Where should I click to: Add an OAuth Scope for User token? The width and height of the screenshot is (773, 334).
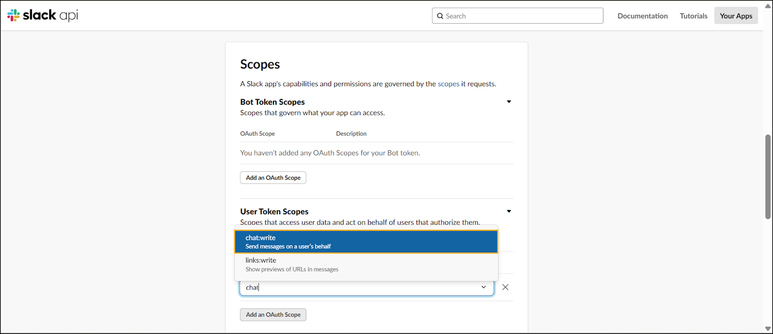pos(273,315)
